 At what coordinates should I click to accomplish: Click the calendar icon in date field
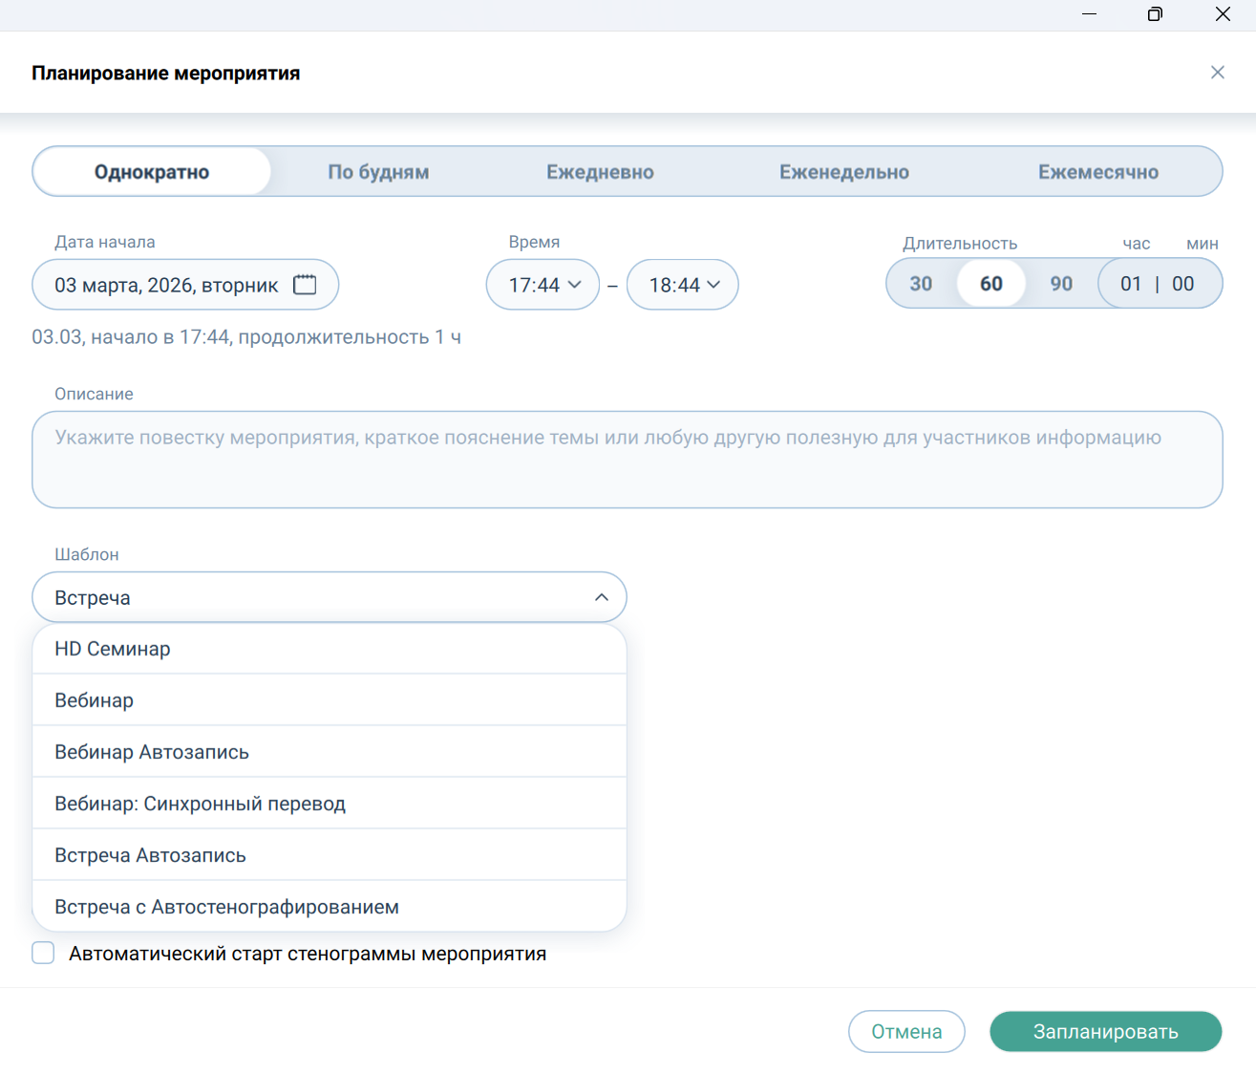305,285
